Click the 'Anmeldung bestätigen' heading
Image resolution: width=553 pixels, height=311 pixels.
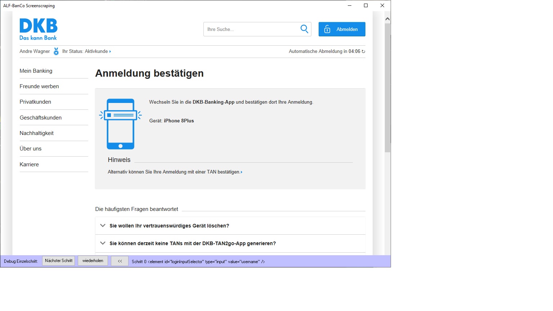[149, 73]
